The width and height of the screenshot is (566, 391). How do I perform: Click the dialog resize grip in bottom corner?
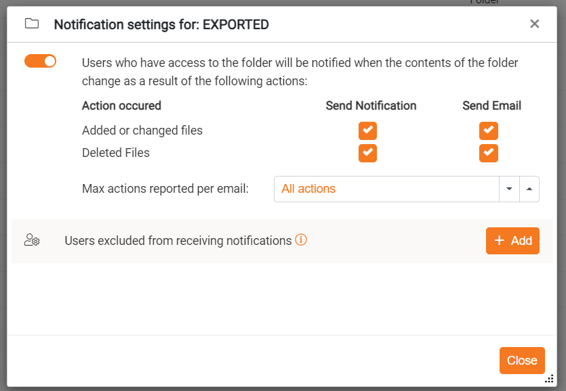coord(550,379)
